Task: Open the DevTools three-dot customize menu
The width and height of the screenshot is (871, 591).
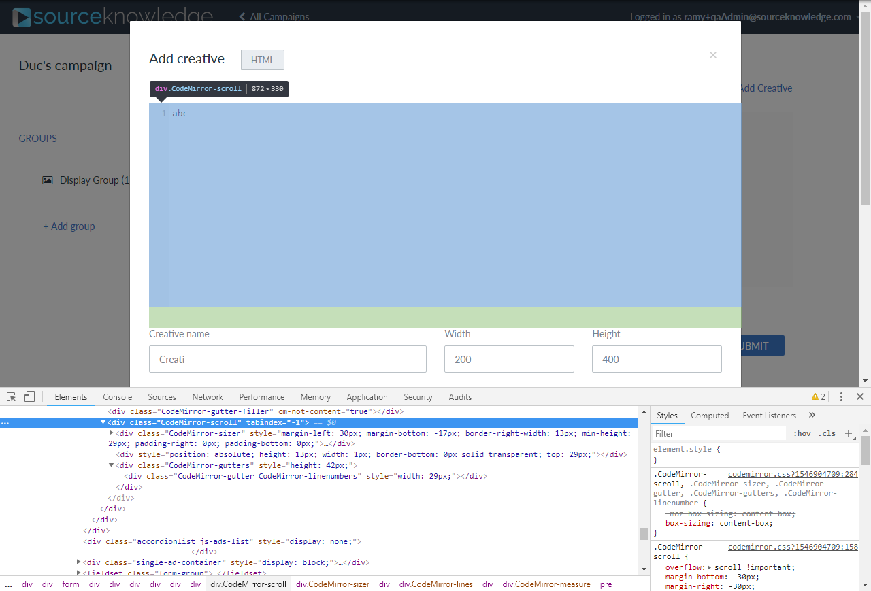Action: 842,396
